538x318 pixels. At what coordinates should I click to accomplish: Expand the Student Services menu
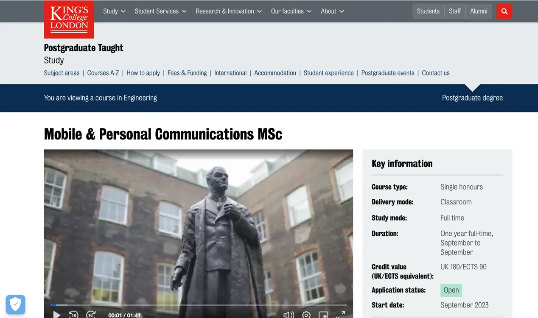pyautogui.click(x=160, y=11)
